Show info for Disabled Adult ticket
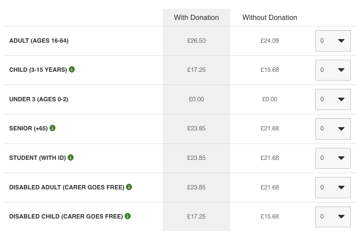Viewport: 362px width, 238px height. (x=129, y=187)
